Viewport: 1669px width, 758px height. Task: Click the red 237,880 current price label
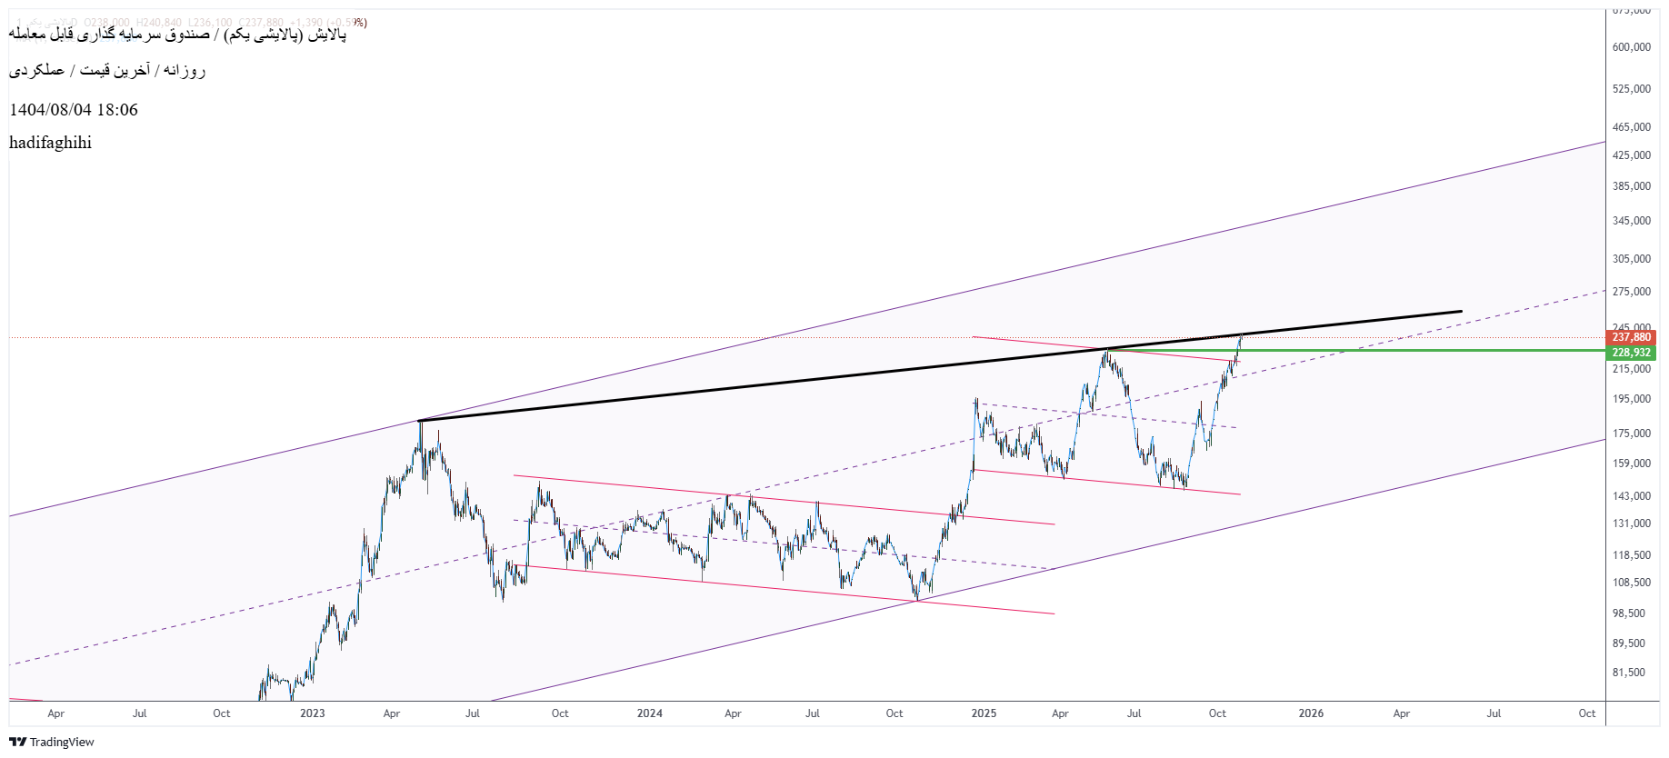click(x=1631, y=338)
